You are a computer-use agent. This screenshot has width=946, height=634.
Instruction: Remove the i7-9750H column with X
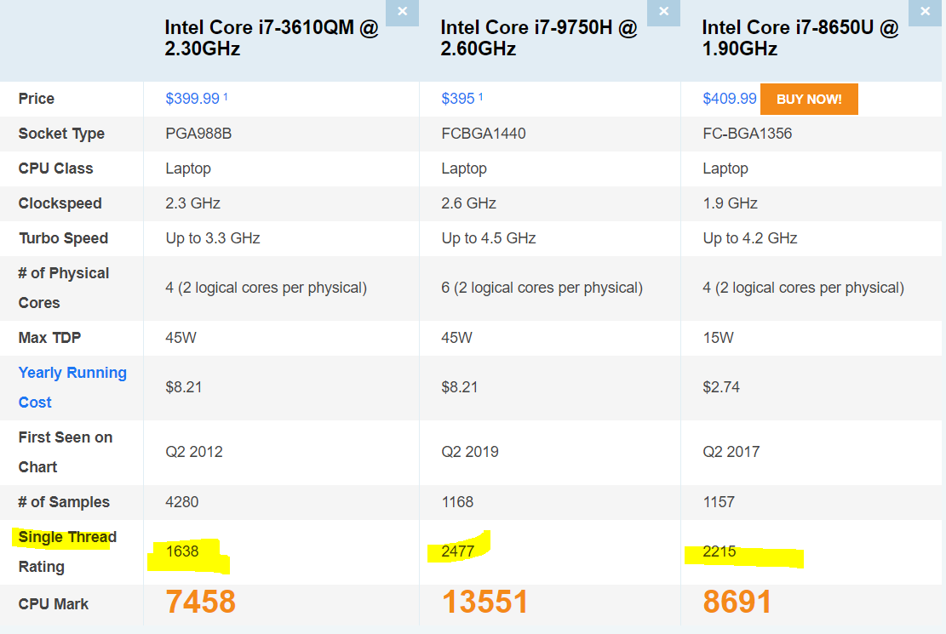coord(663,12)
